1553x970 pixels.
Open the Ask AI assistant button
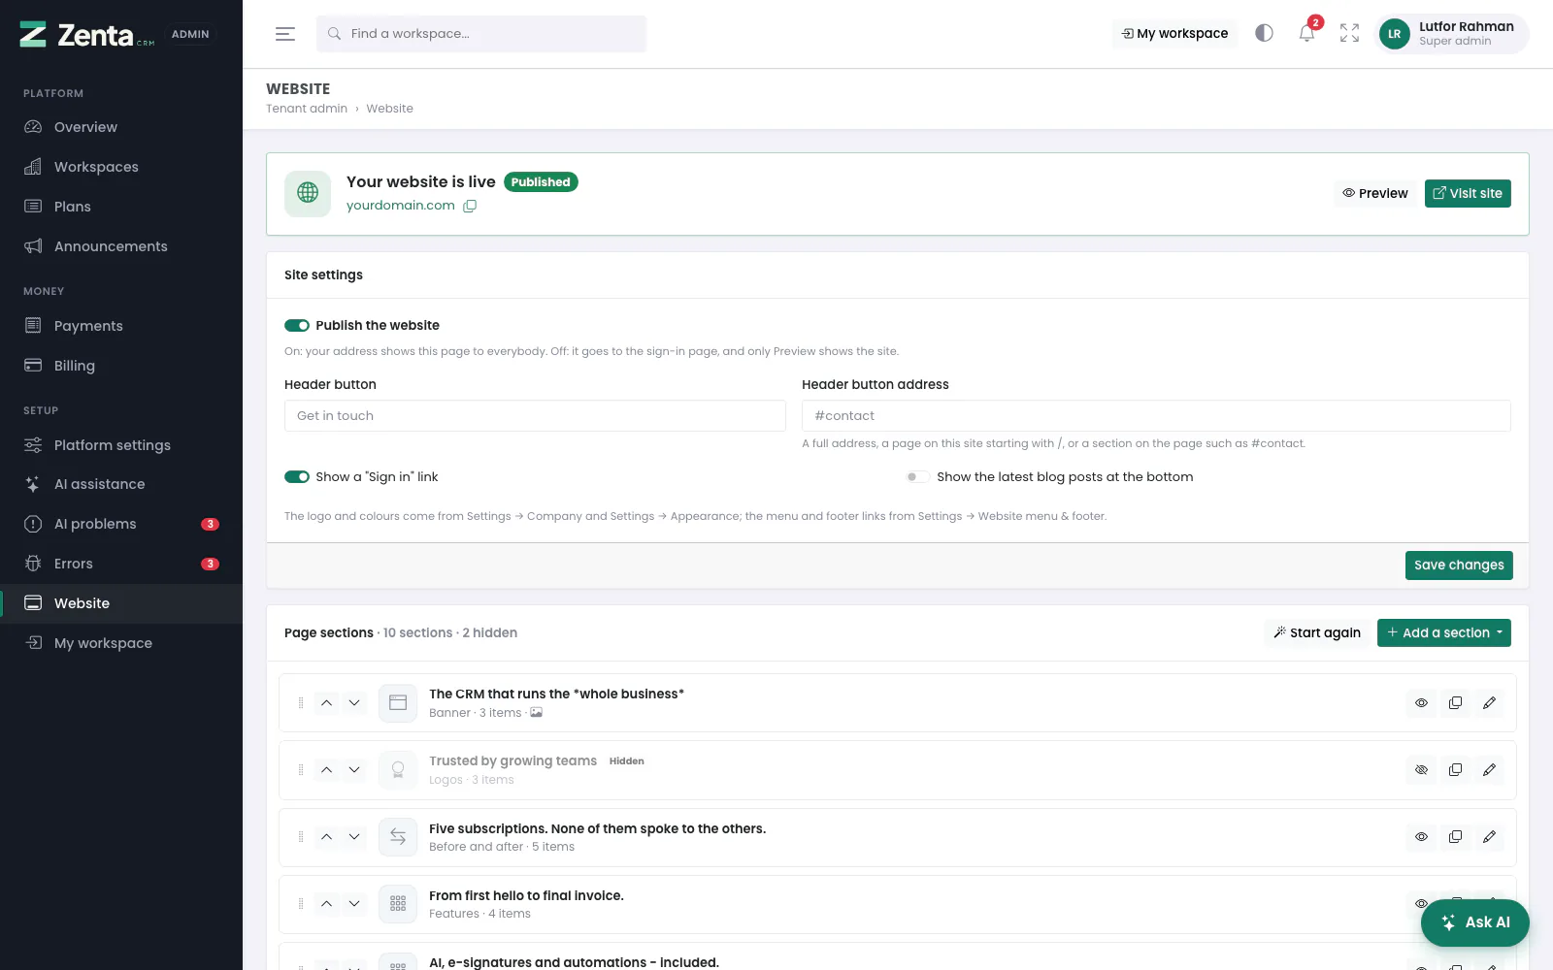(1475, 922)
